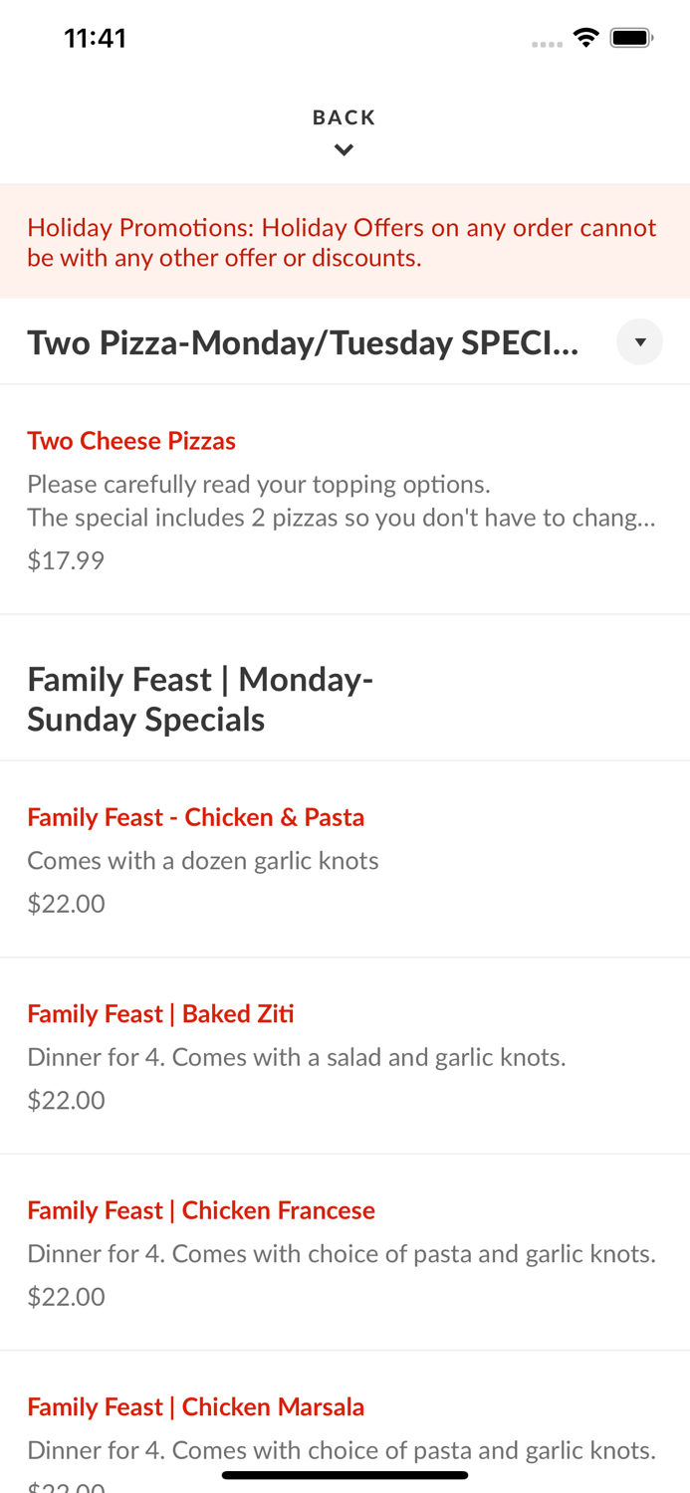Screen dimensions: 690x1493
Task: Select the Family Feast | Monday-Sunday Specials header
Action: pos(200,699)
